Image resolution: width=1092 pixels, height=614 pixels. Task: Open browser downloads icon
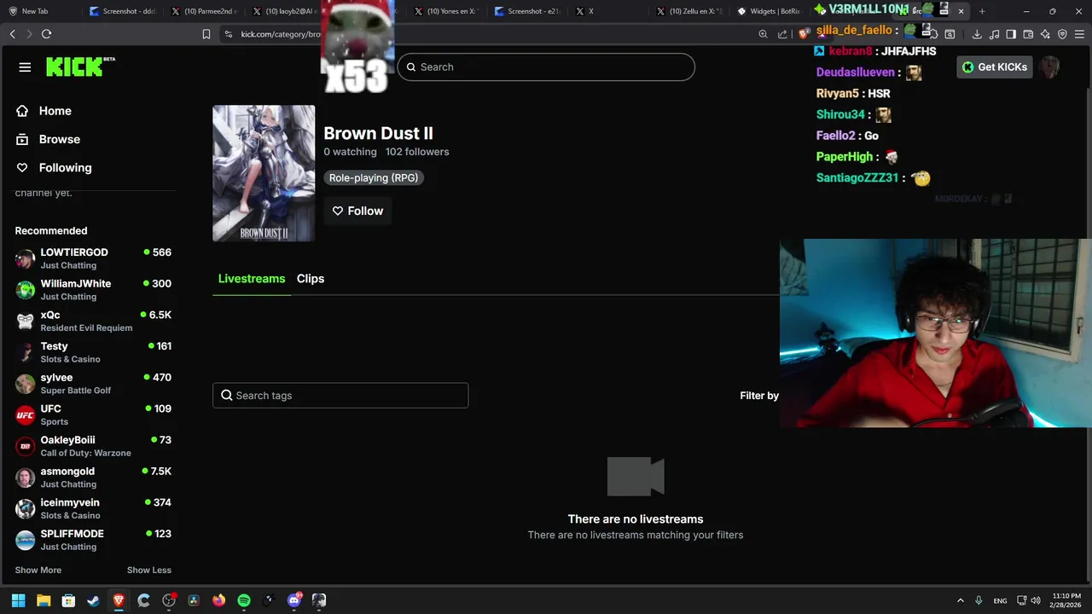click(x=977, y=34)
